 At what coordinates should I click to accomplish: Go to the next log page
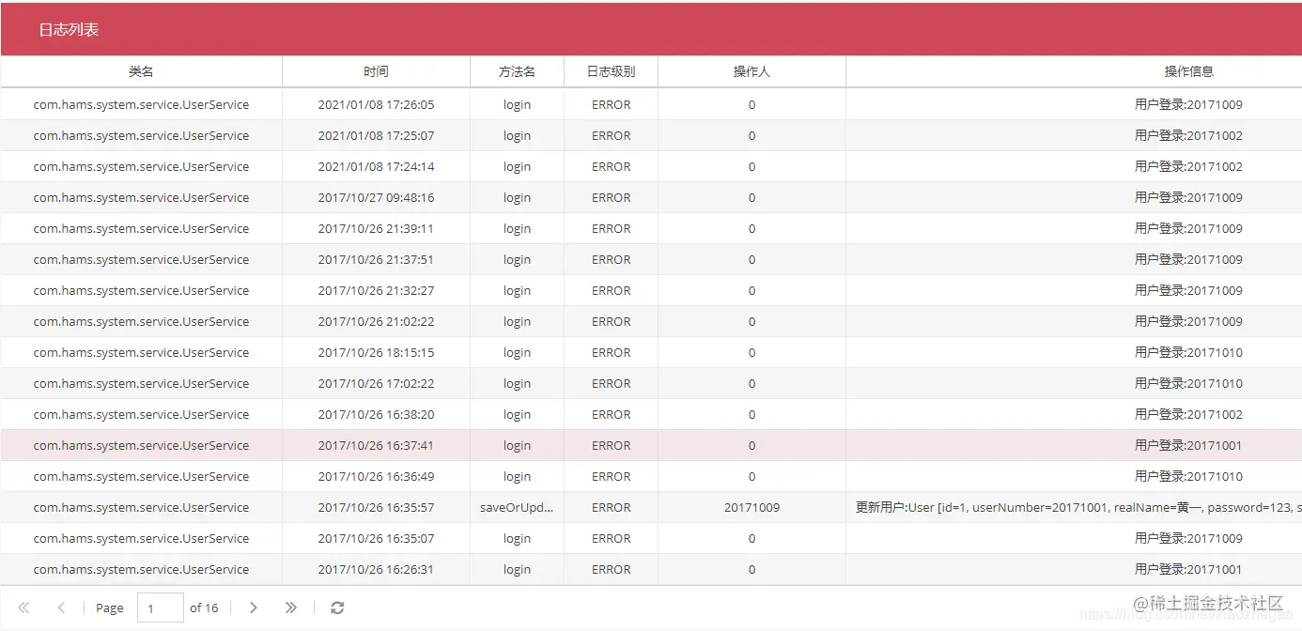pyautogui.click(x=254, y=608)
